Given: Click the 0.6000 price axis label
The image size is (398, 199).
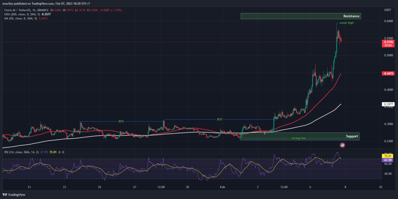Looking at the screenshot, I should (x=389, y=21).
